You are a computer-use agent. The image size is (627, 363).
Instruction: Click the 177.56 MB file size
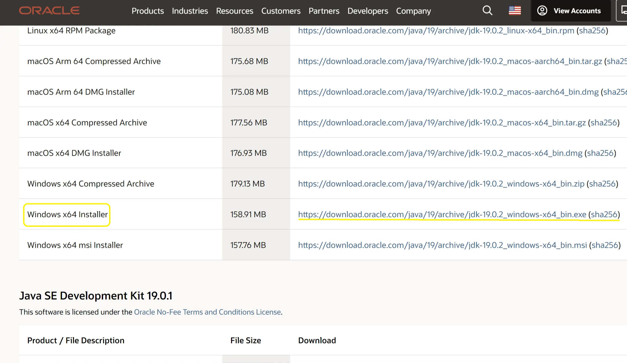pyautogui.click(x=249, y=123)
